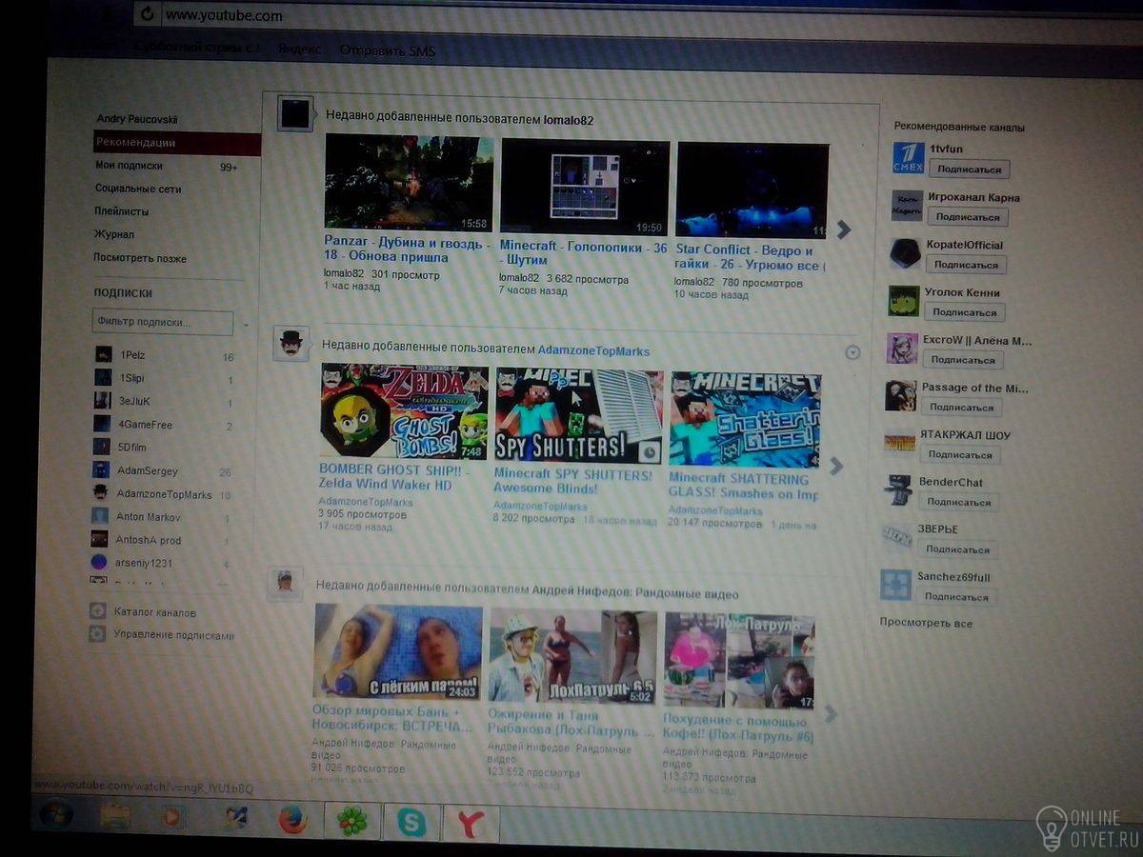Open the AdamzoneTopMarks shelf options arrow
Viewport: 1143px width, 857px height.
pyautogui.click(x=853, y=352)
